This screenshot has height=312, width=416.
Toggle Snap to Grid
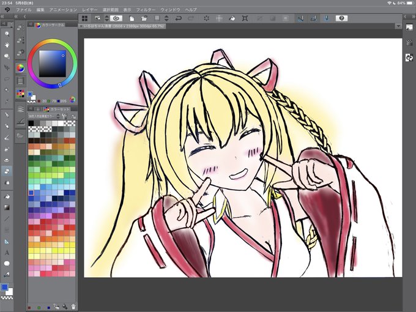326,18
